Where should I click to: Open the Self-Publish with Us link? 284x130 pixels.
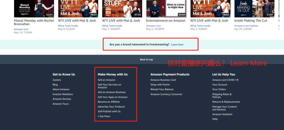point(109,111)
